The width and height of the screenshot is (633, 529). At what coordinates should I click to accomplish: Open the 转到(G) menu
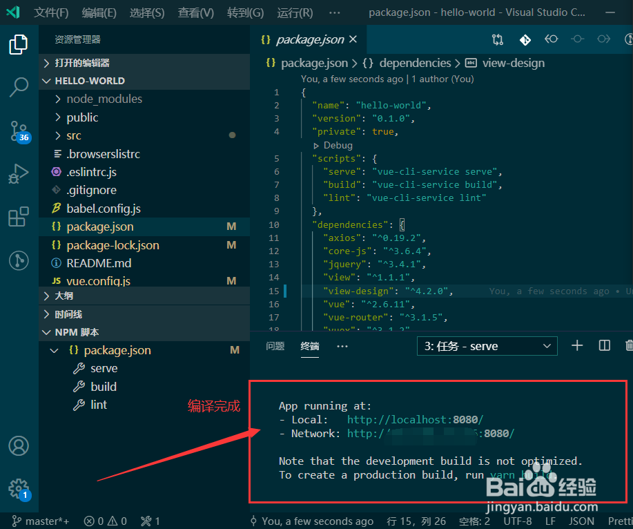point(246,12)
